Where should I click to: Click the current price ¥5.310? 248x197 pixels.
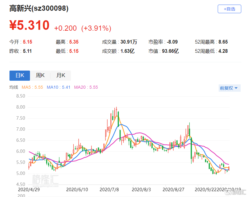click(29, 25)
